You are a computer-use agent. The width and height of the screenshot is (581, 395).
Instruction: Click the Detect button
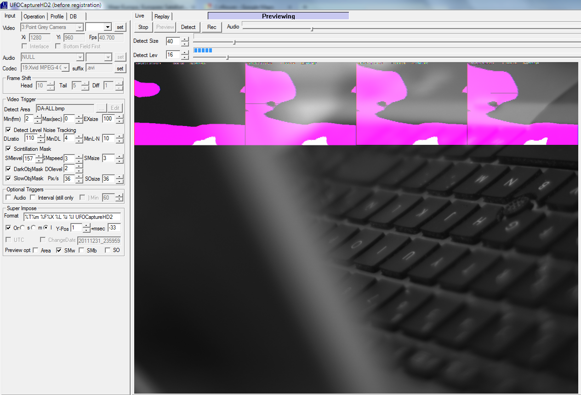(x=188, y=27)
